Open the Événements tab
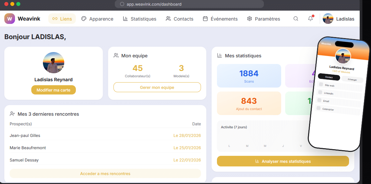This screenshot has width=371, height=184. click(220, 19)
